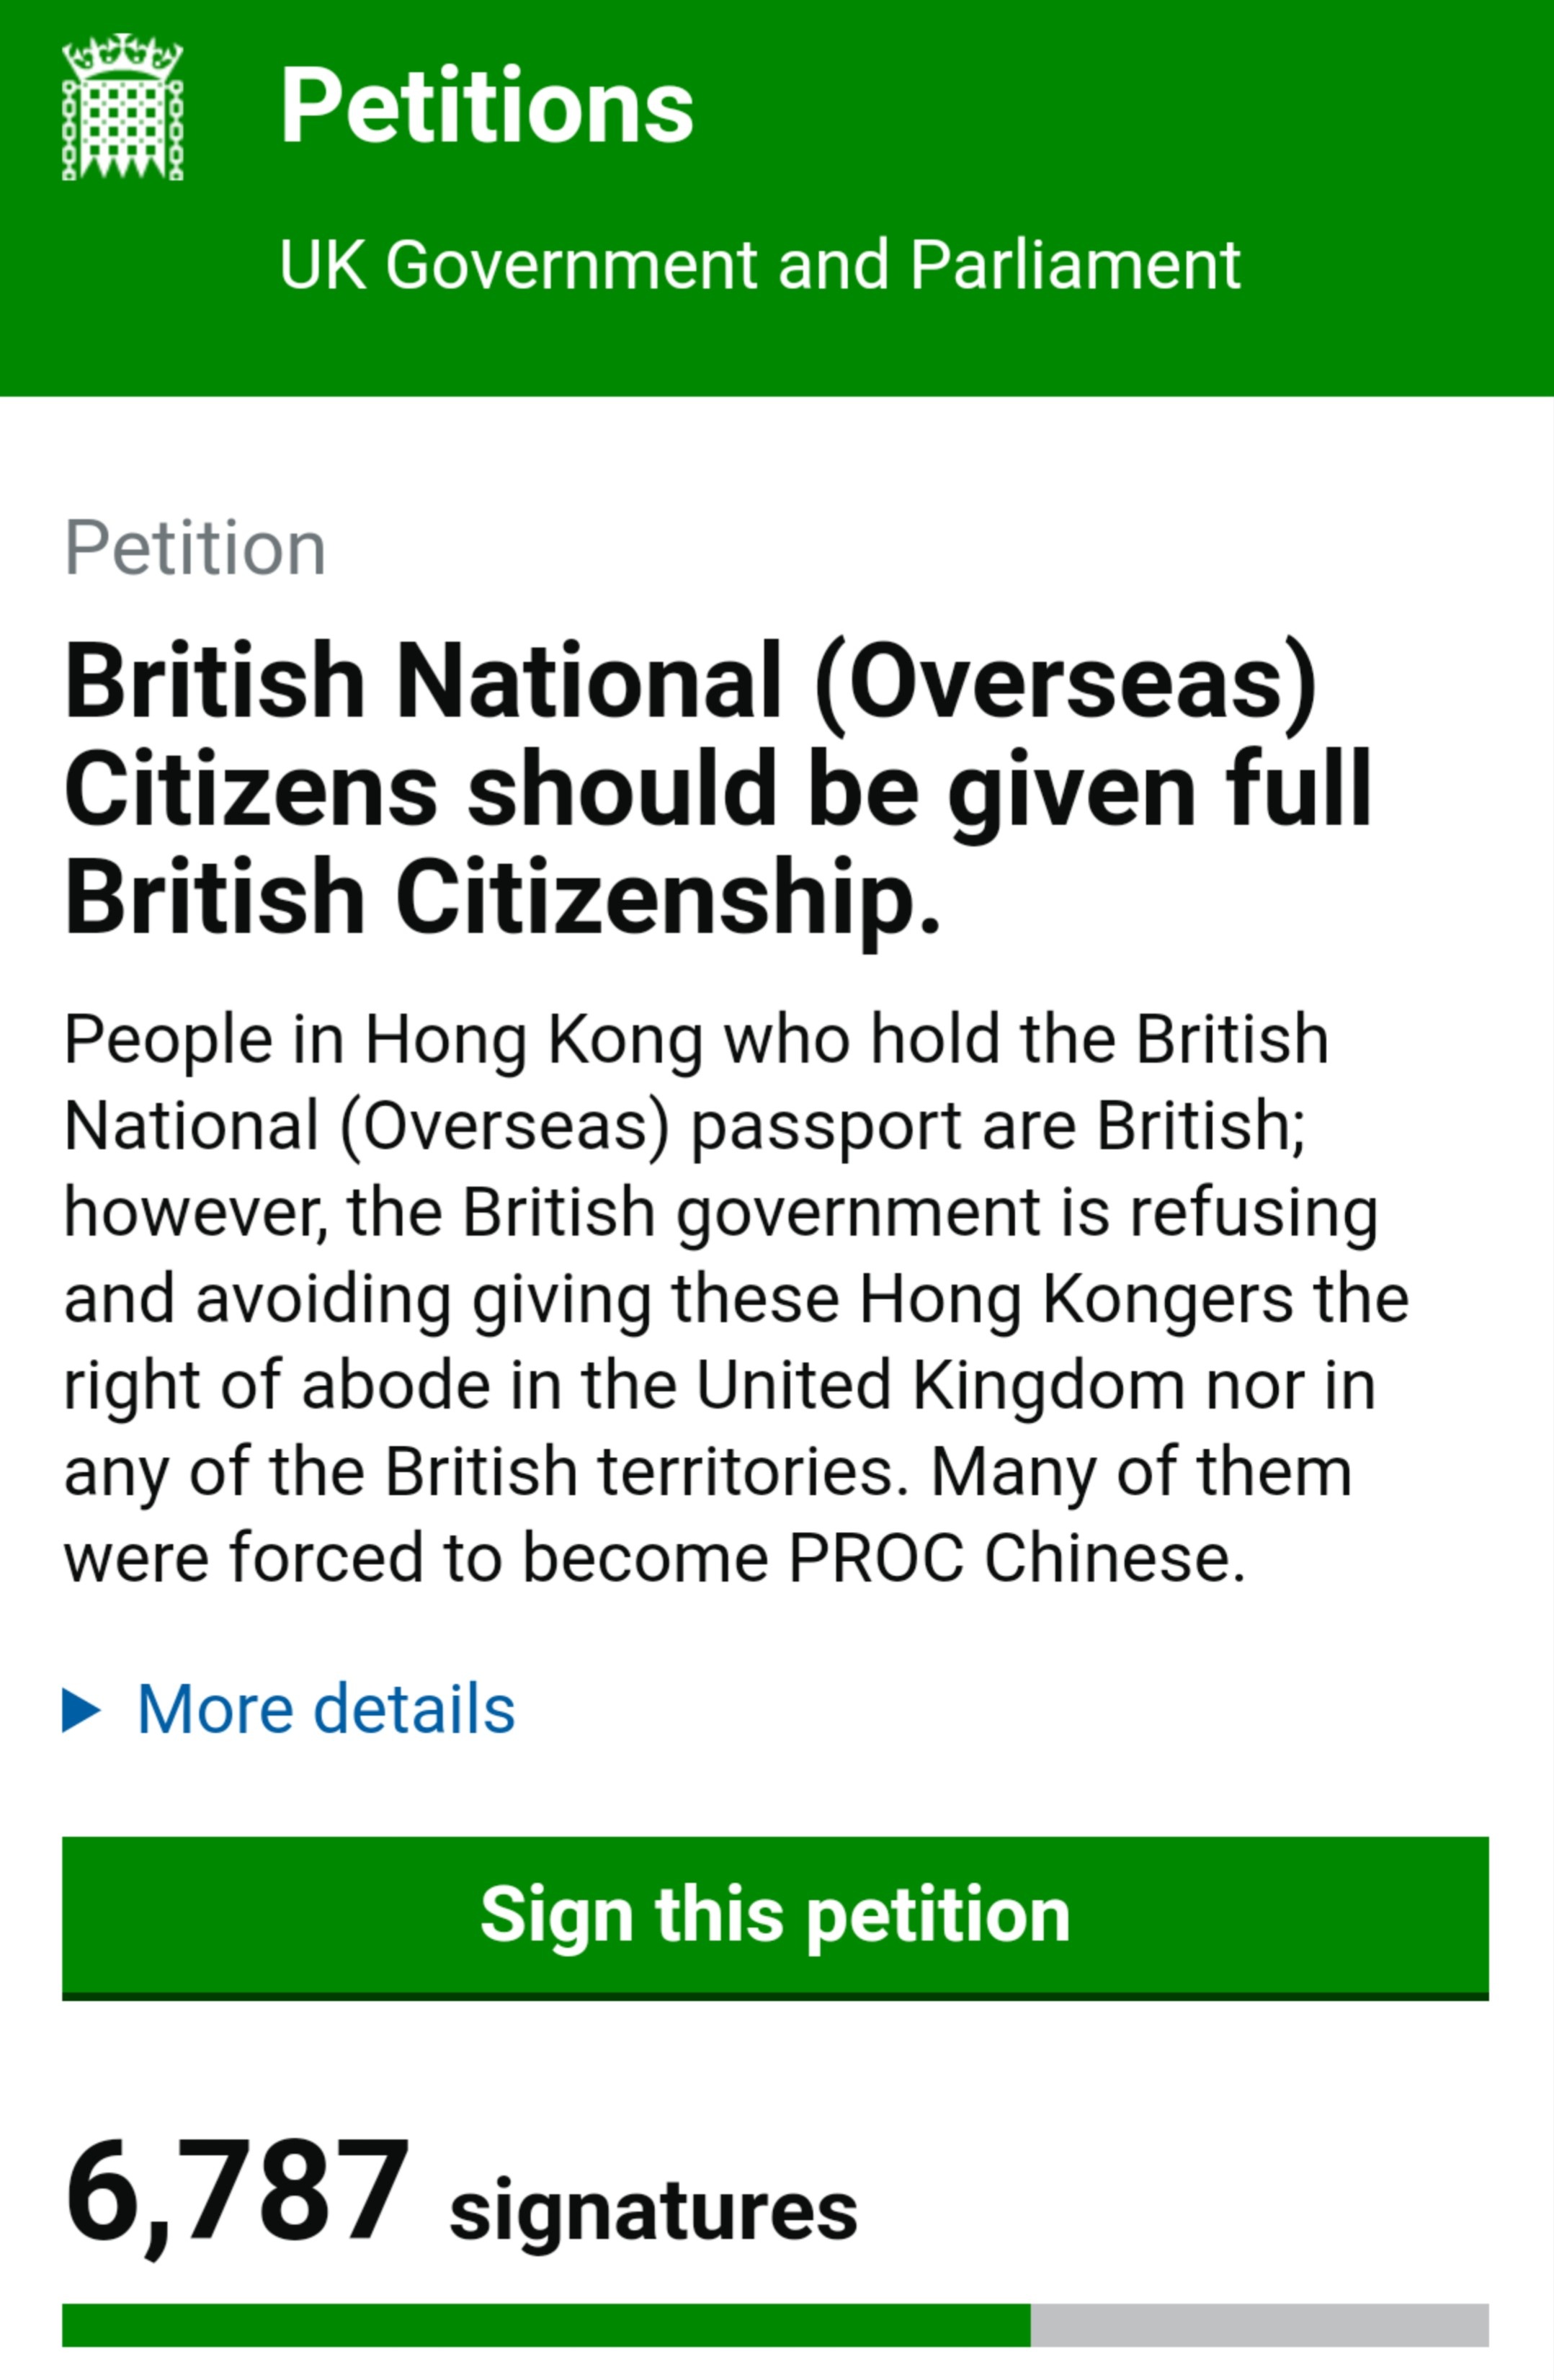Screen dimensions: 1554x2380
Task: Click paragraph line starting People in Hong Kong
Action: 696,1040
